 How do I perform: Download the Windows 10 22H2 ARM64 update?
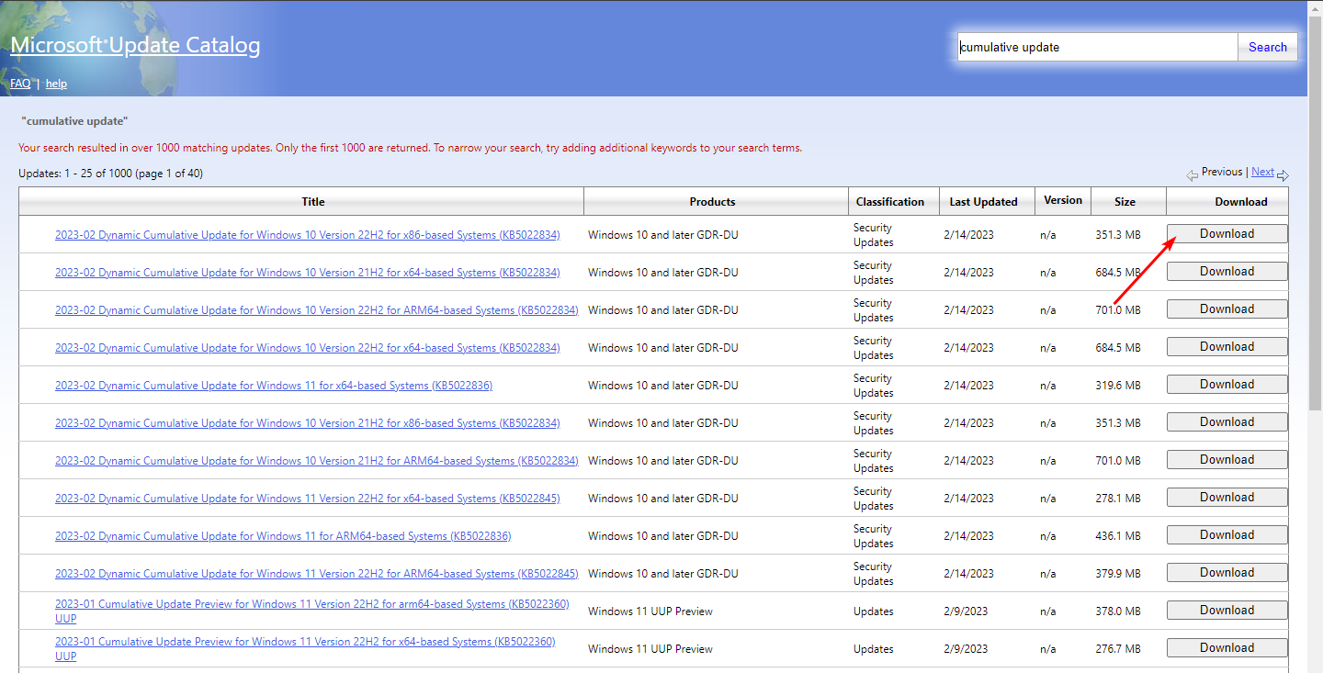point(1227,309)
